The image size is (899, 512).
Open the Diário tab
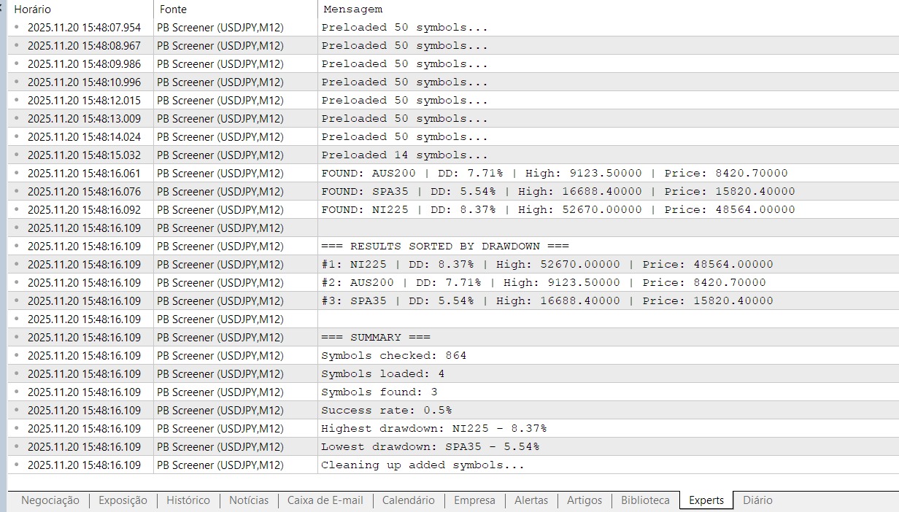(x=757, y=500)
